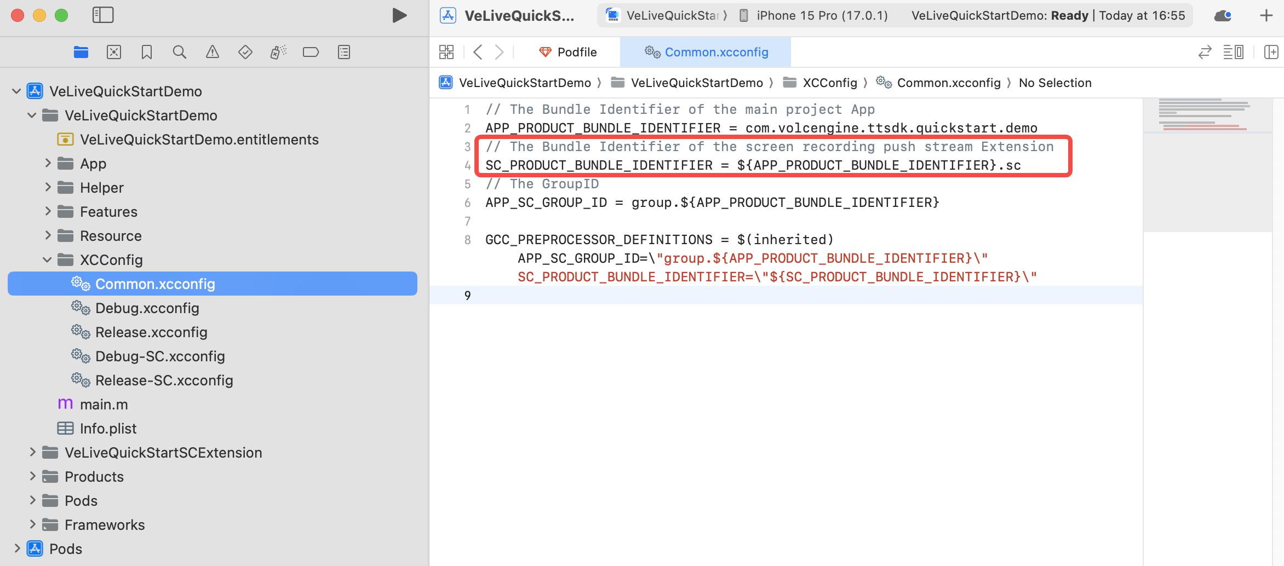Open the Find navigator magnifier
This screenshot has width=1284, height=566.
pyautogui.click(x=180, y=52)
